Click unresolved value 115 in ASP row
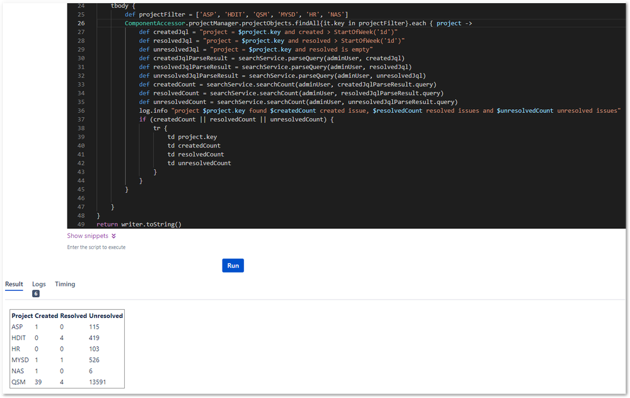Screen dimensions: 630x398 [x=94, y=327]
